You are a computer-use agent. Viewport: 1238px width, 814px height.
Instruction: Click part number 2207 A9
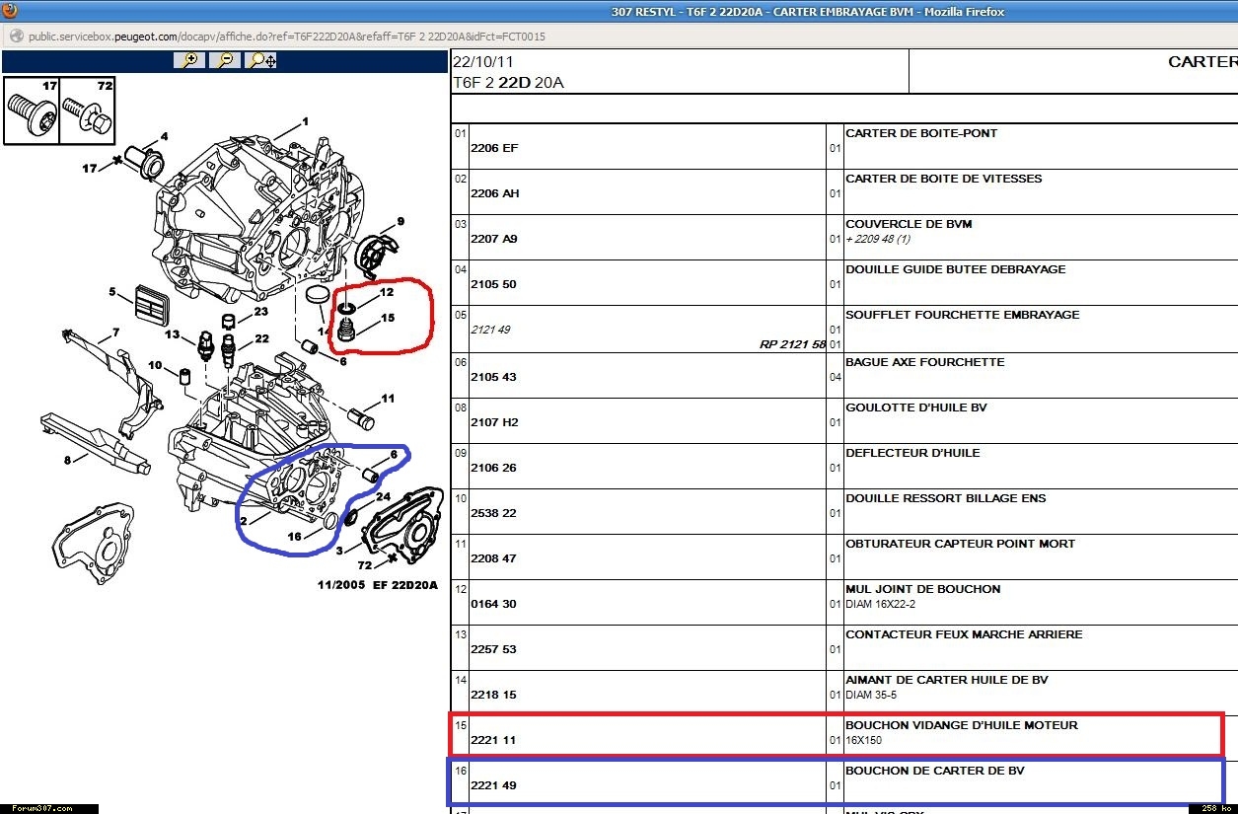coord(494,239)
